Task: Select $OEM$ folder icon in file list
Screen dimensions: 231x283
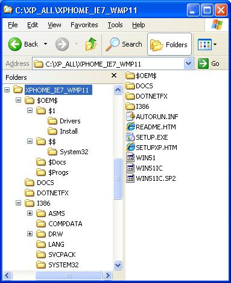Action: click(130, 76)
